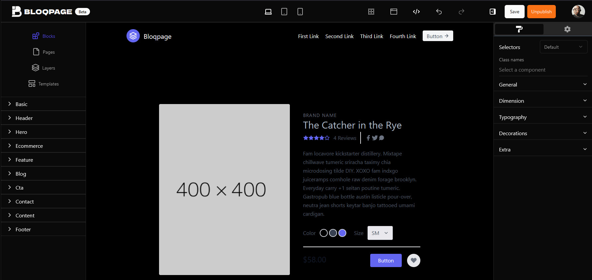Select the gray color swatch

(x=333, y=233)
